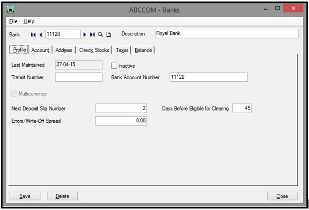309x210 pixels.
Task: Switch to the Address tab
Action: tap(64, 50)
